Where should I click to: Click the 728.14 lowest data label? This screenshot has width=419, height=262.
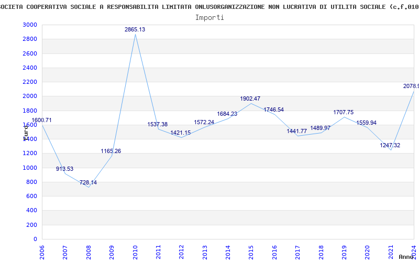tap(88, 183)
